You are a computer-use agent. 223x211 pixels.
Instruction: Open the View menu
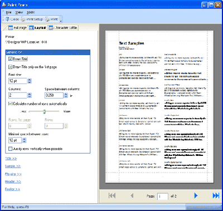19,12
